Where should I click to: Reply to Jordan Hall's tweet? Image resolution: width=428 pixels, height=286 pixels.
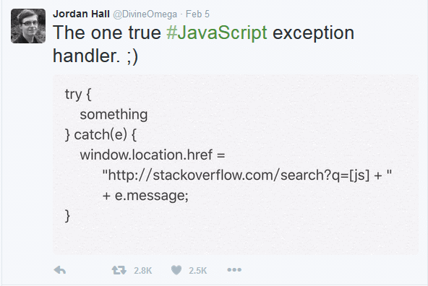click(60, 270)
